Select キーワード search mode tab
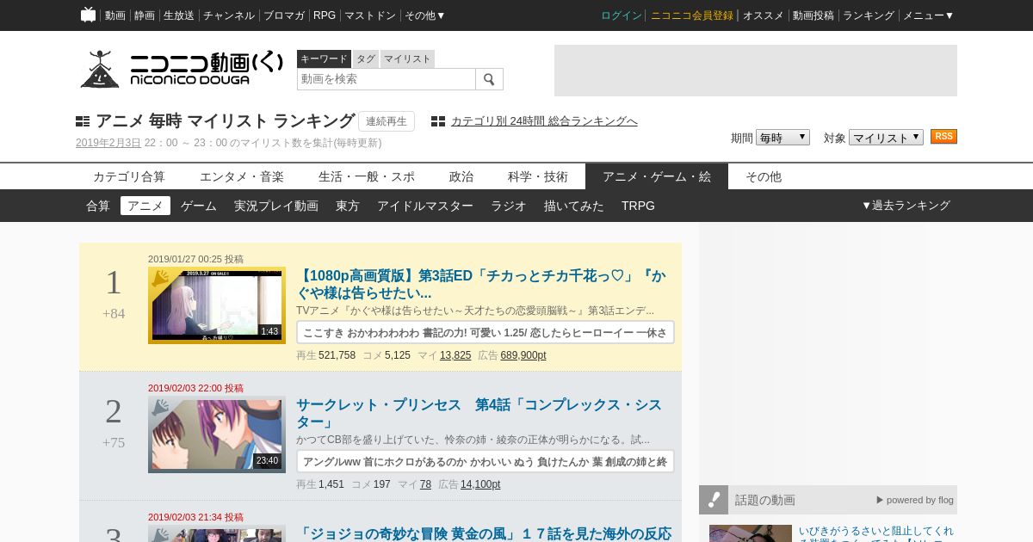The image size is (1033, 542). pyautogui.click(x=324, y=59)
